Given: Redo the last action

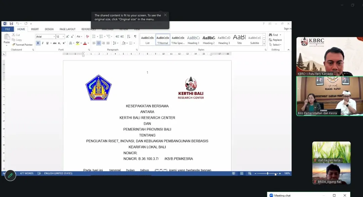Looking at the screenshot, I should tap(26, 23).
